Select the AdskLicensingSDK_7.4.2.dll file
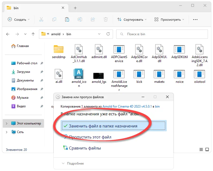The width and height of the screenshot is (213, 171). (x=200, y=56)
